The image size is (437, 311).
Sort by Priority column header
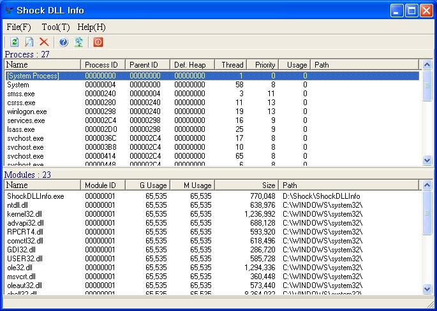pyautogui.click(x=263, y=64)
